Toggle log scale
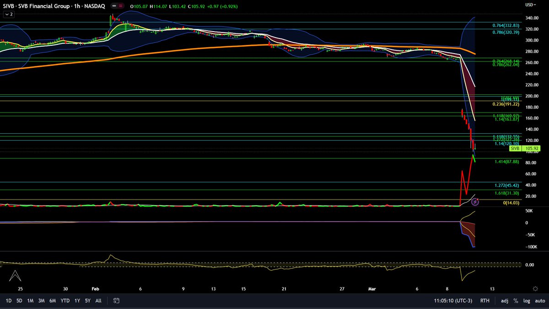Screen dimensions: 549x309 [527, 301]
